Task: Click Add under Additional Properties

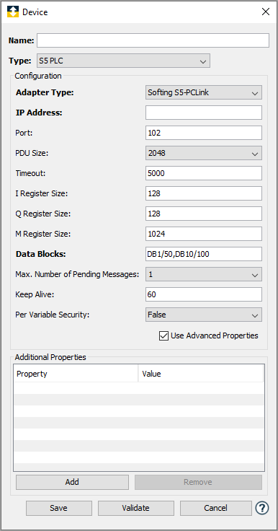Action: pos(72,482)
